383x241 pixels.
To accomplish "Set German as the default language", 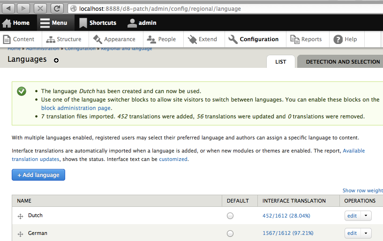I will [x=230, y=234].
